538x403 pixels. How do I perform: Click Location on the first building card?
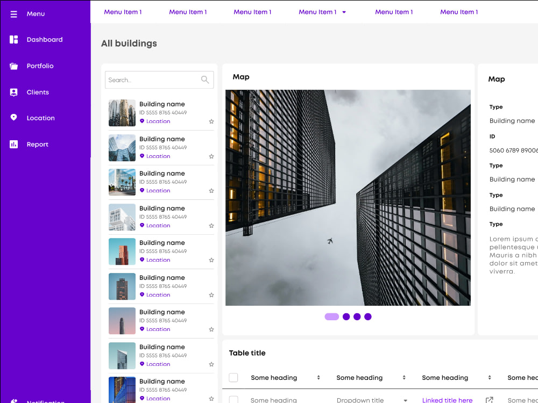coord(155,121)
